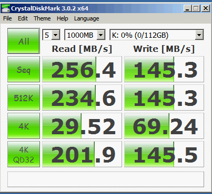
Task: Open the Theme menu
Action: pos(42,18)
